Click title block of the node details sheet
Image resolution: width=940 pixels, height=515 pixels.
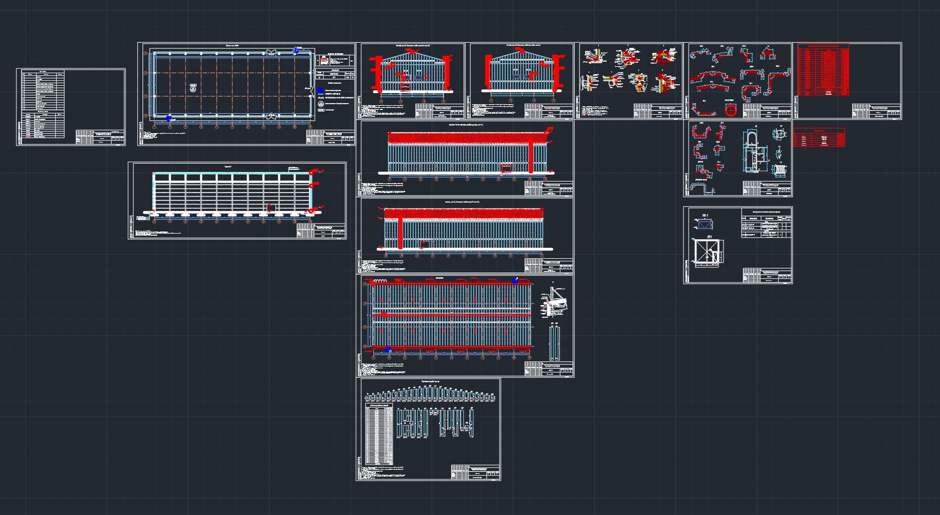(x=658, y=110)
